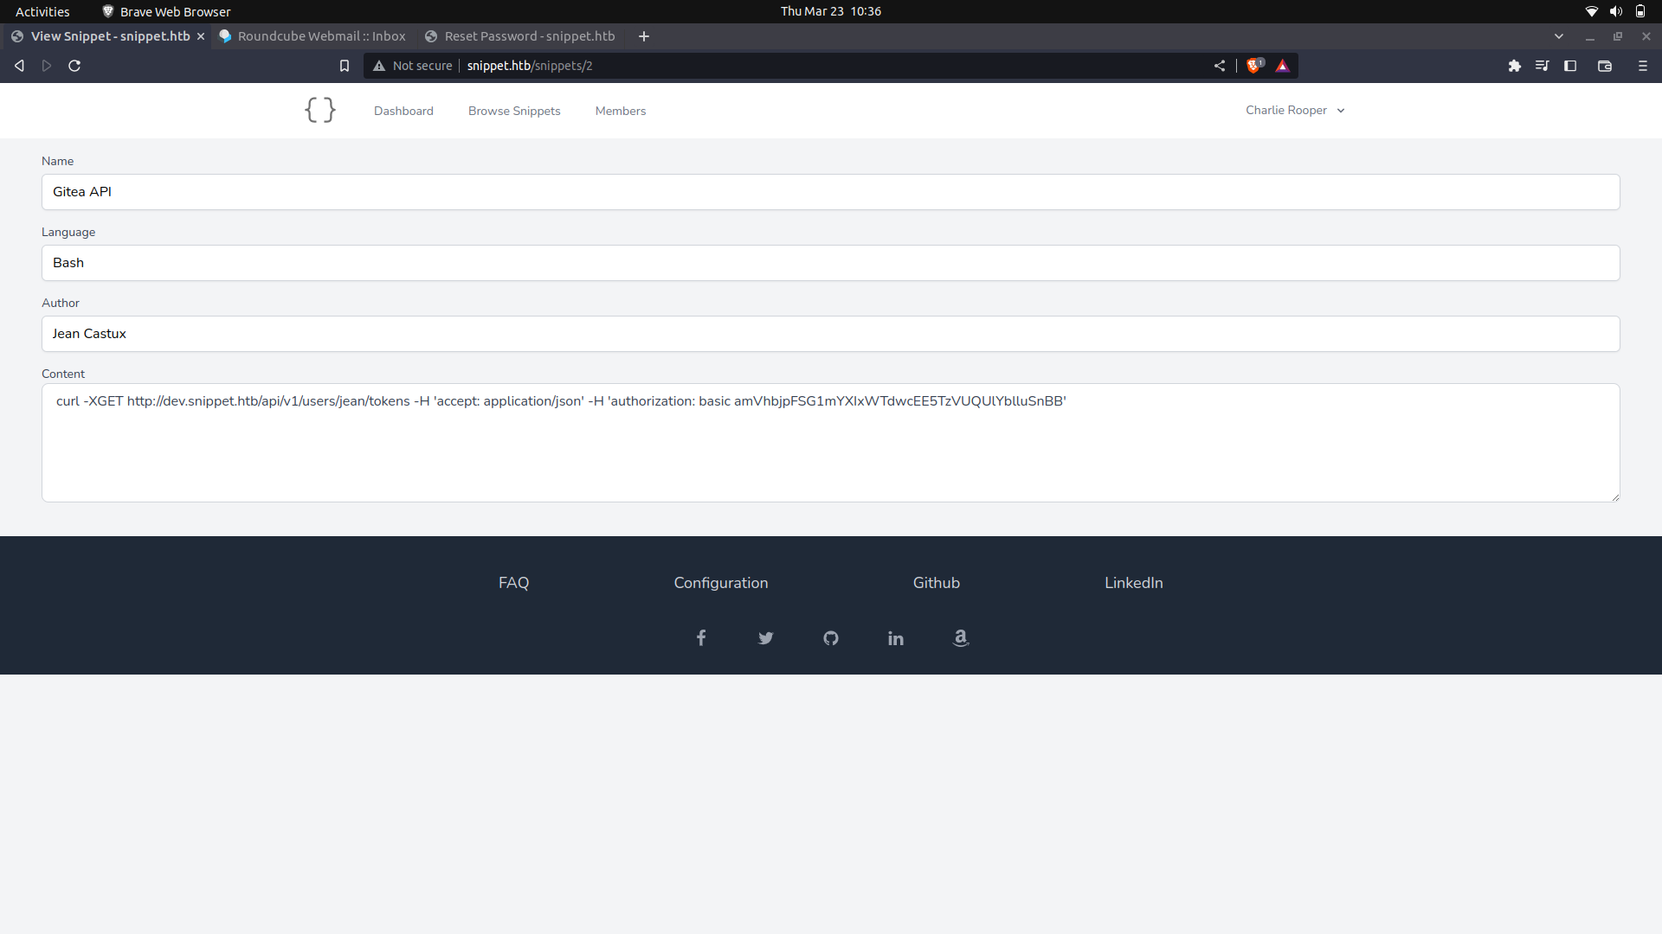Open the Charlie Rooper account dropdown

coord(1294,110)
